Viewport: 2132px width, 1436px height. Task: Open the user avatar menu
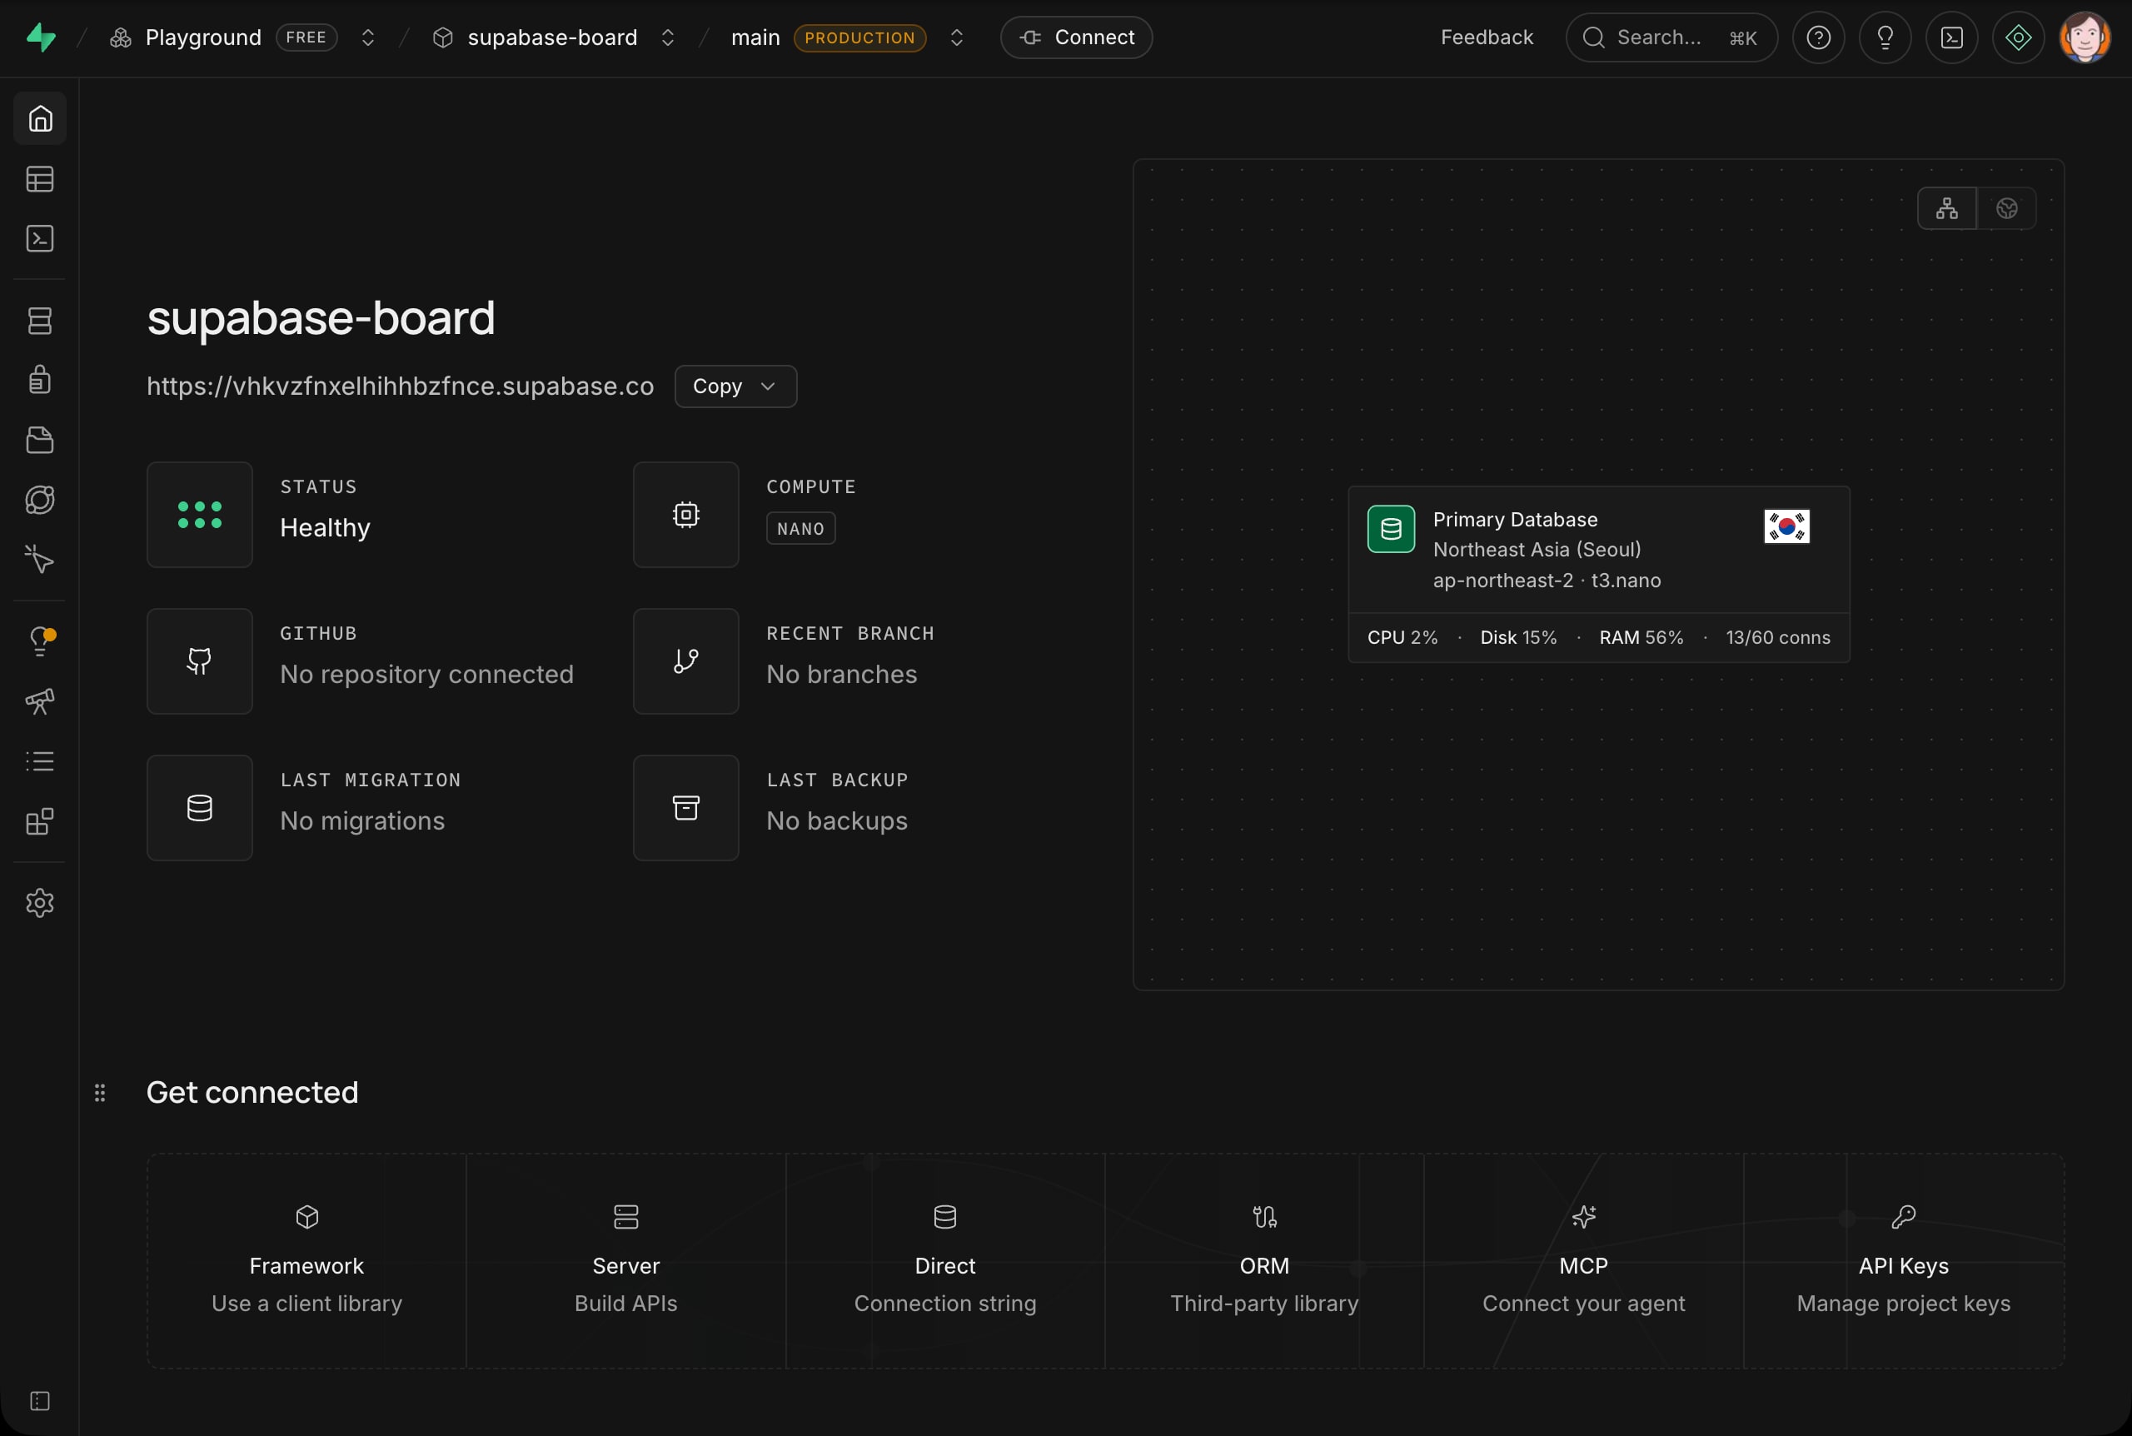2085,37
